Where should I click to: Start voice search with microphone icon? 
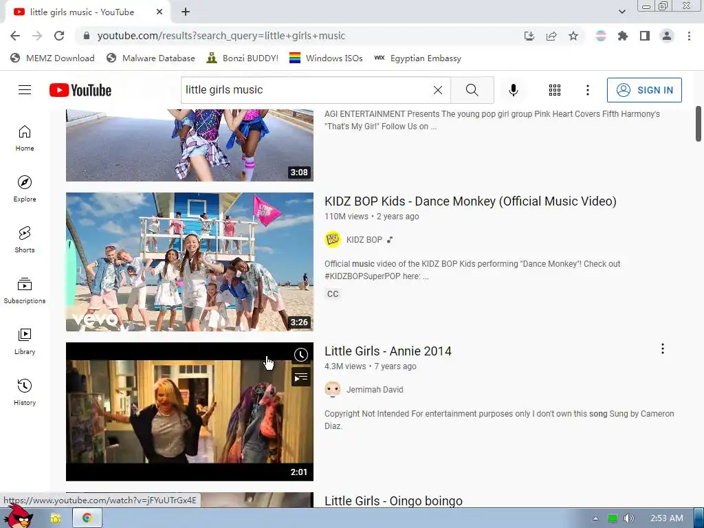(x=513, y=90)
